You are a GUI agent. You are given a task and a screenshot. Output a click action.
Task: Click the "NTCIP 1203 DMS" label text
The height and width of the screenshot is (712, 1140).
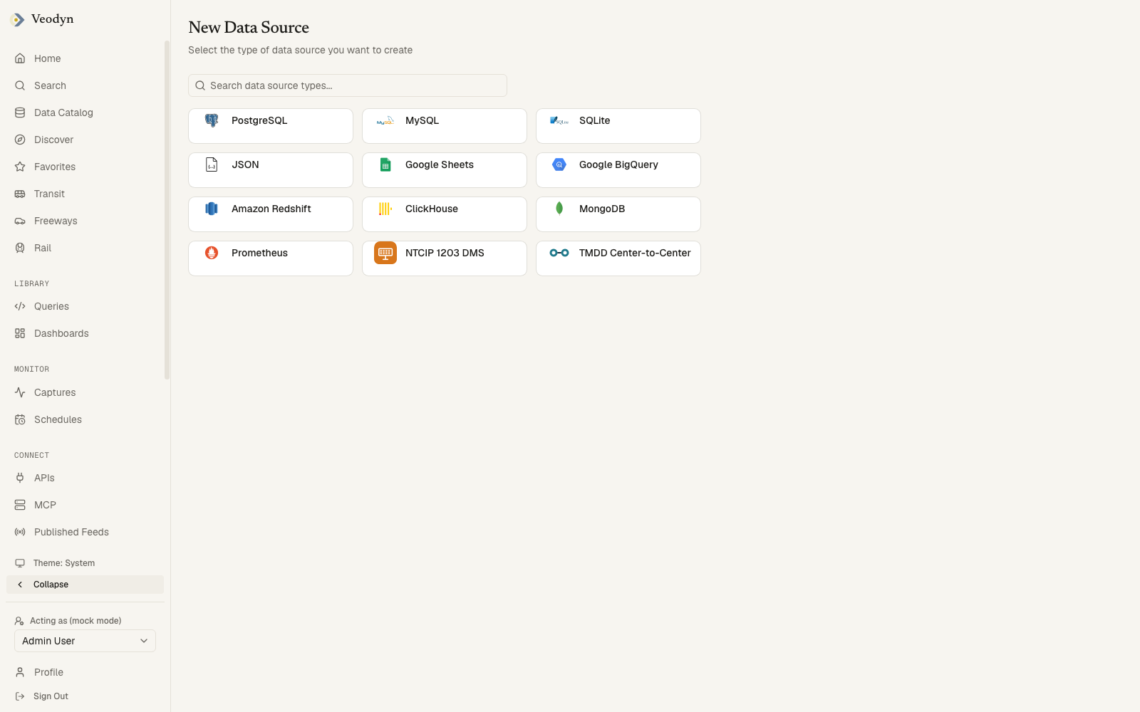point(445,253)
